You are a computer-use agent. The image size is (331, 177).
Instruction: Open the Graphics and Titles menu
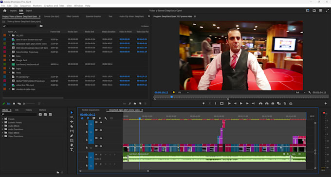[54, 6]
